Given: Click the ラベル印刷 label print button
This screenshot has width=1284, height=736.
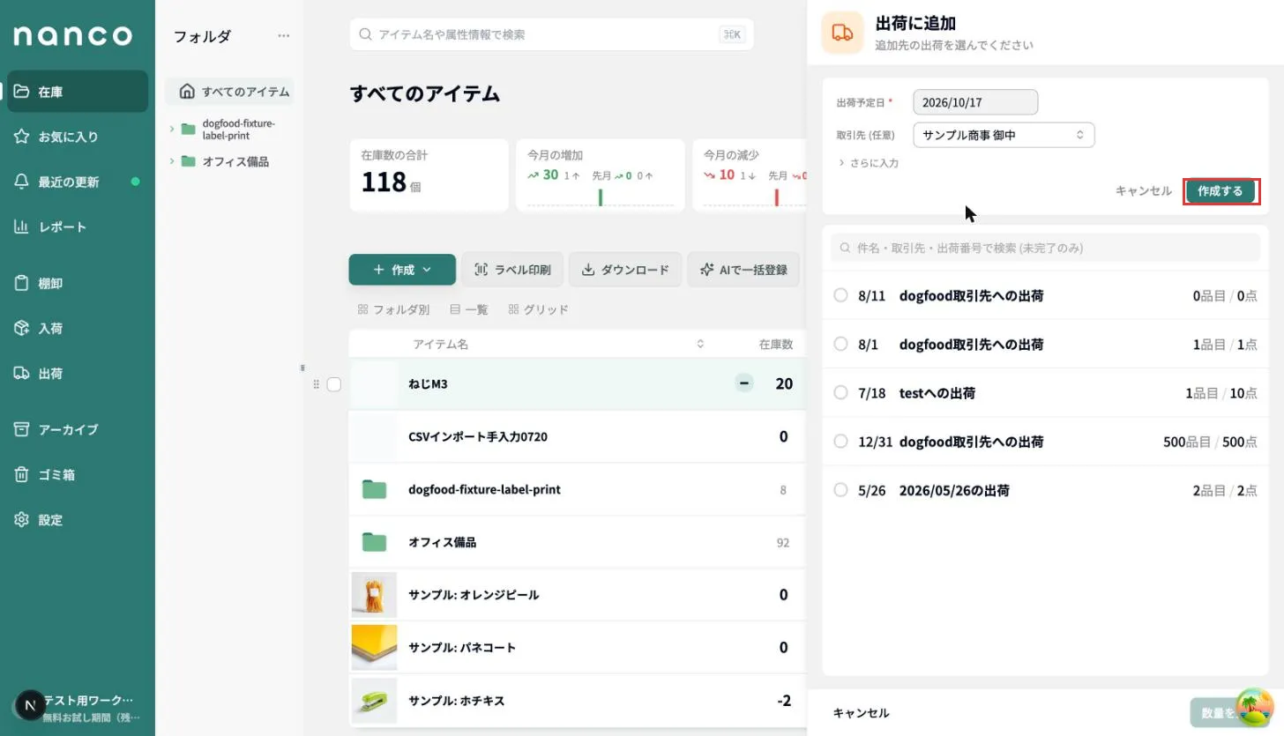Looking at the screenshot, I should (511, 270).
